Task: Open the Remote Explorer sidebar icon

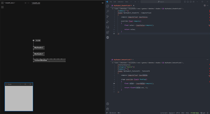Action: 108,27
